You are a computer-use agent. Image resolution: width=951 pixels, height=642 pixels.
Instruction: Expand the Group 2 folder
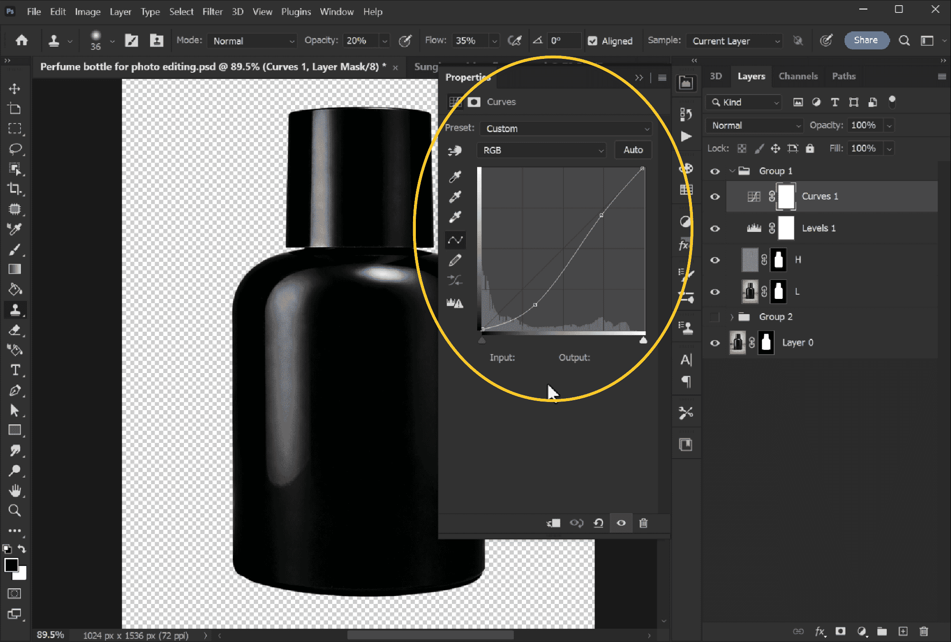(732, 317)
